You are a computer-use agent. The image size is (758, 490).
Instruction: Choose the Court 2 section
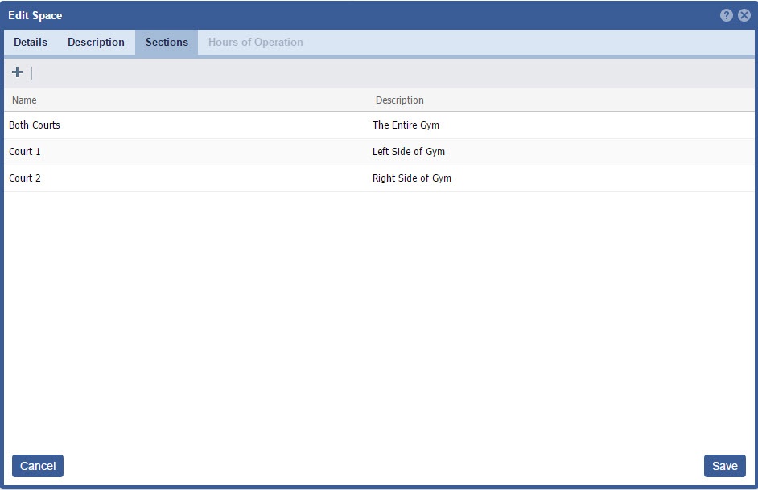click(x=25, y=178)
